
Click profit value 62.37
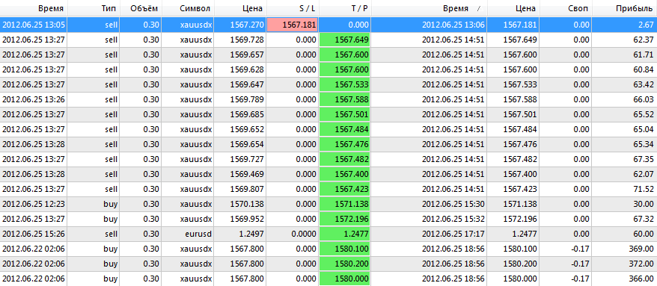tap(644, 40)
